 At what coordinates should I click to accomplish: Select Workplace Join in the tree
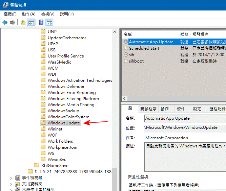tap(62, 147)
